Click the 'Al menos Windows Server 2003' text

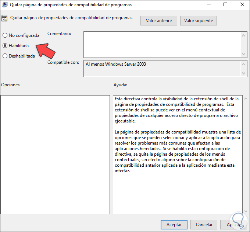[116, 64]
